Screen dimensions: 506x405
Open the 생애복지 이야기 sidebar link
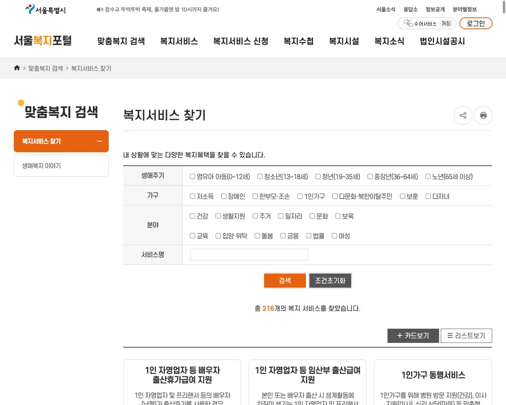[x=61, y=166]
